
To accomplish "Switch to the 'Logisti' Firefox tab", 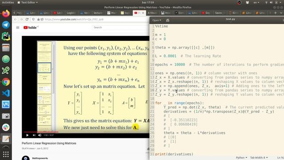I will pos(71,13).
